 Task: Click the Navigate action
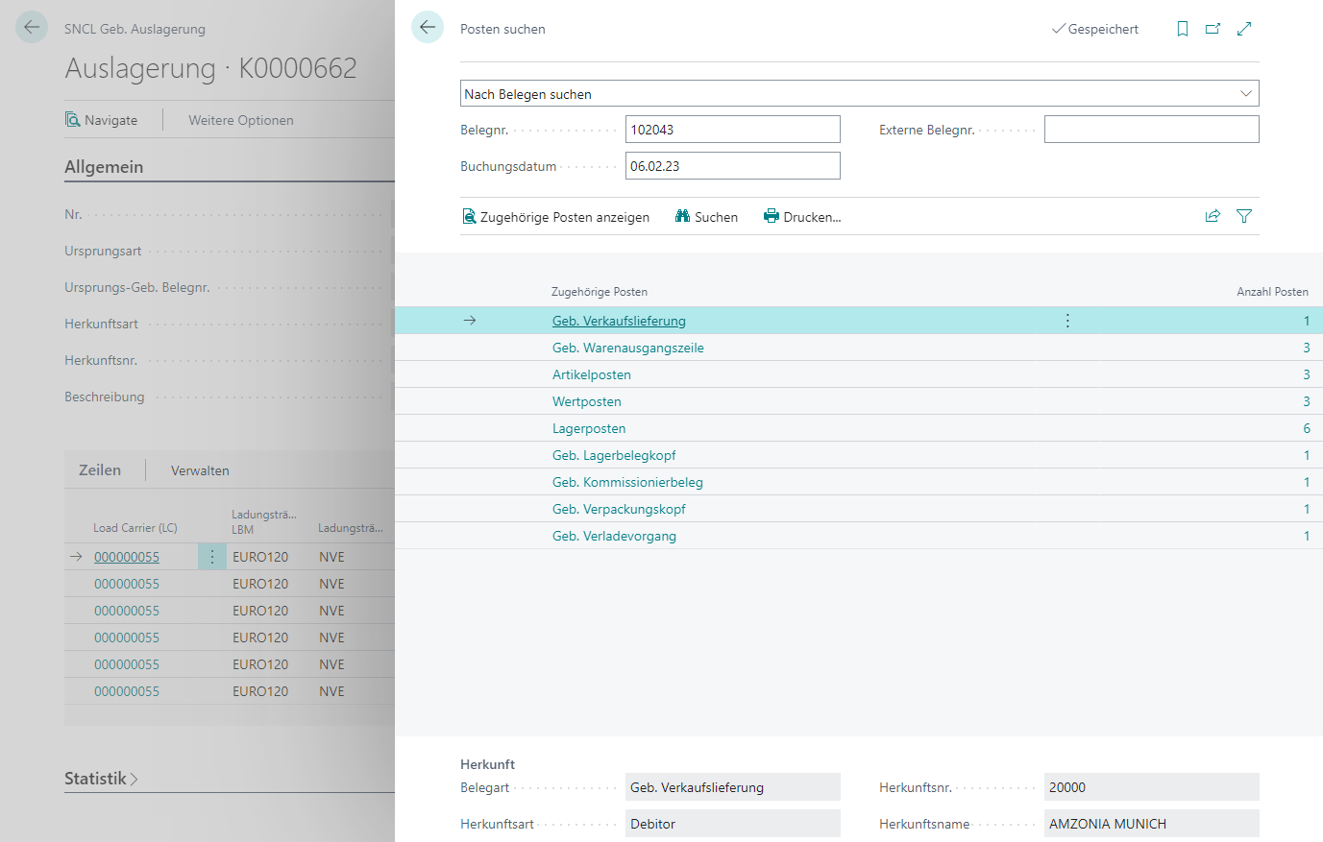point(101,120)
